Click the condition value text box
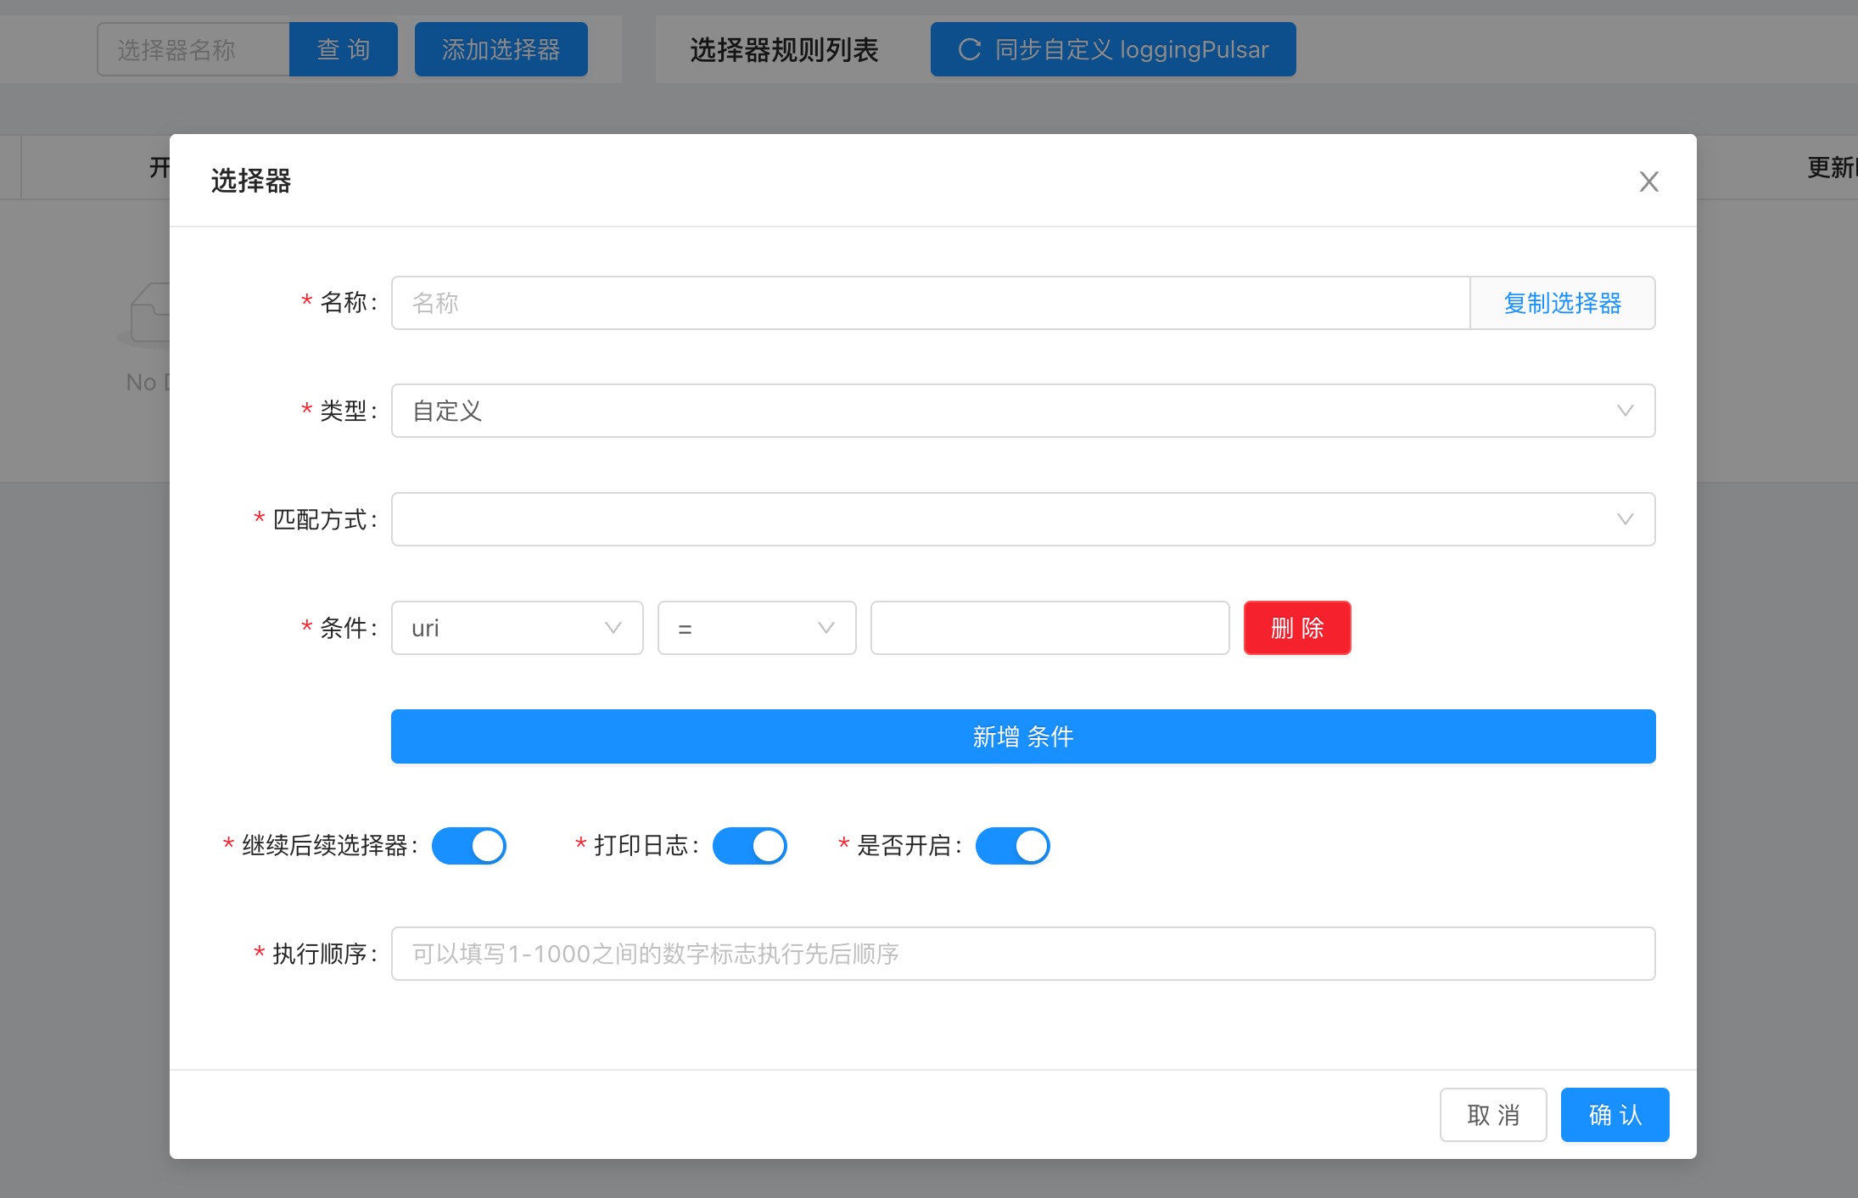 (x=1049, y=628)
